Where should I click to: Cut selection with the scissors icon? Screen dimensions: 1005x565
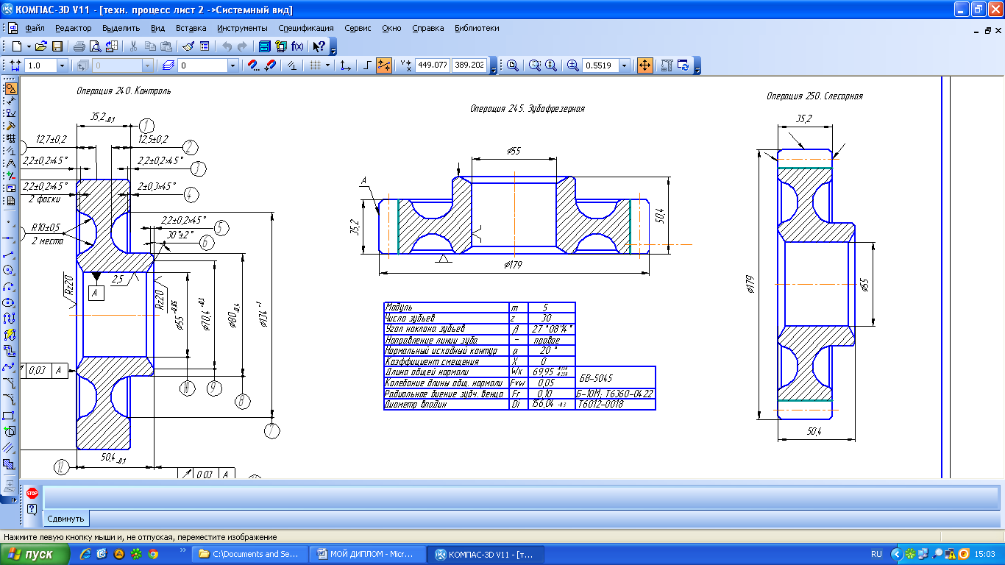click(133, 46)
